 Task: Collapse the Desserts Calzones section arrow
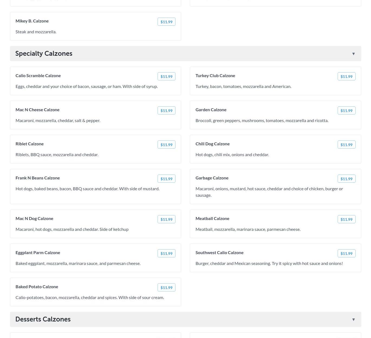[x=353, y=320]
